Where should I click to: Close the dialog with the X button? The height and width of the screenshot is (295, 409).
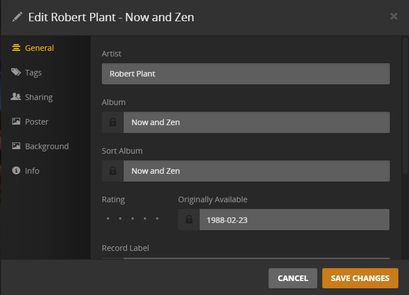[x=394, y=16]
